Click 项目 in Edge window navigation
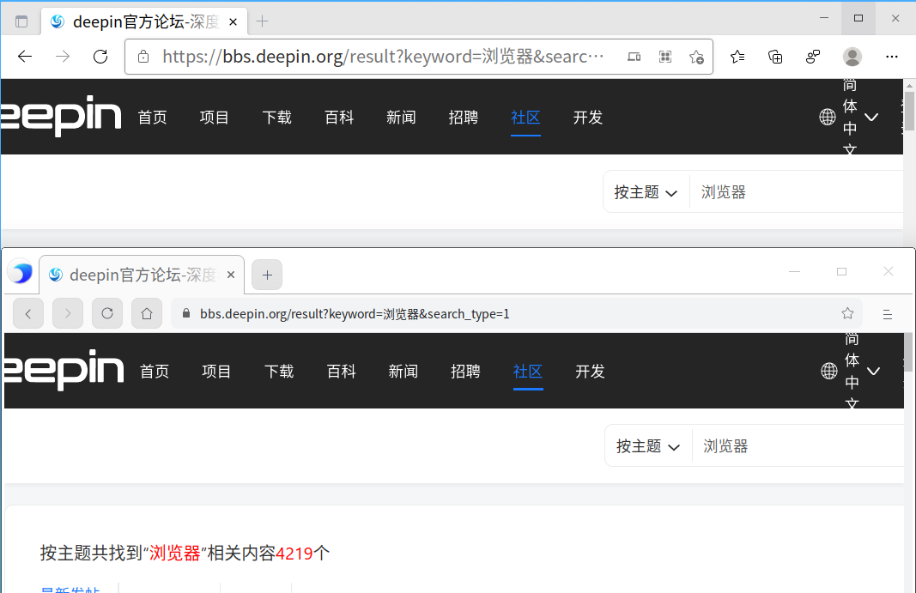The image size is (916, 593). coord(215,118)
